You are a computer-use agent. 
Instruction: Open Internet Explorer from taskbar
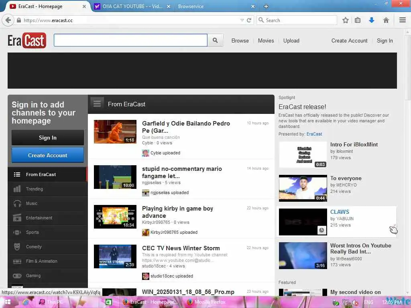point(25,302)
